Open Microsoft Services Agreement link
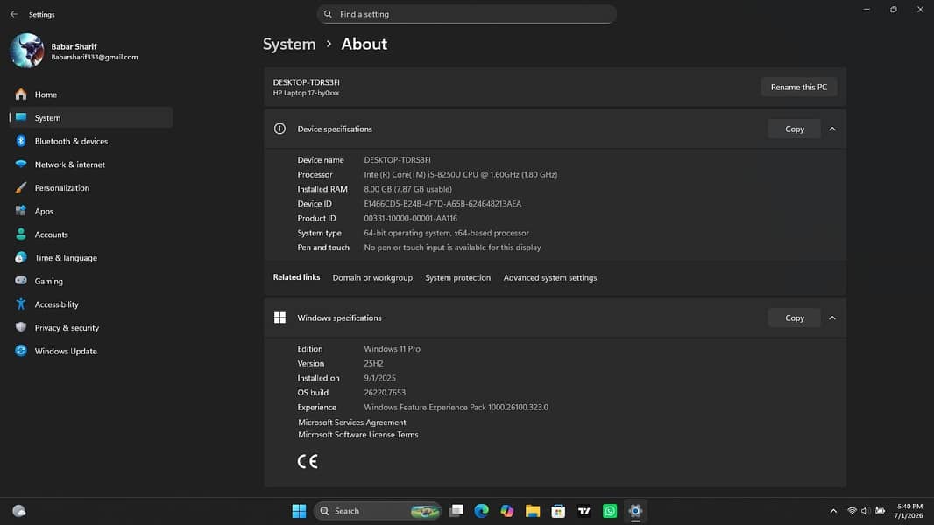The height and width of the screenshot is (525, 934). [351, 422]
